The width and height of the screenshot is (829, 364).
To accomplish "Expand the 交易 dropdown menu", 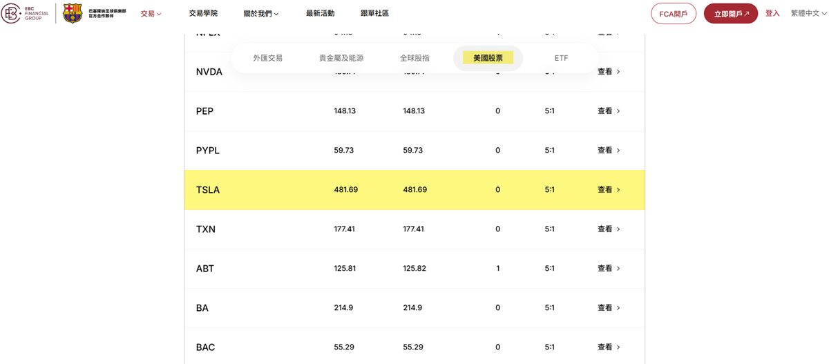I will 151,14.
